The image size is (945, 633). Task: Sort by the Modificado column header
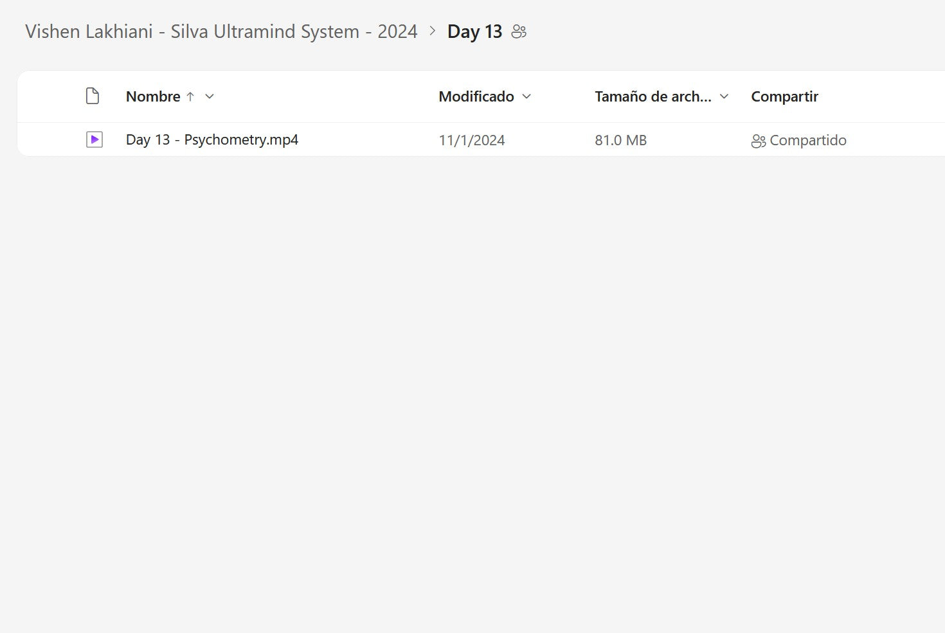pyautogui.click(x=476, y=96)
